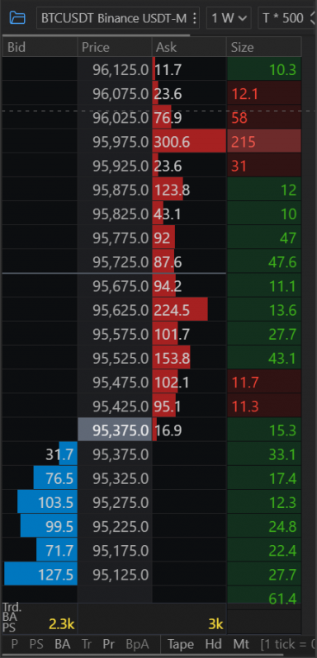Toggle the P column button

[x=15, y=644]
